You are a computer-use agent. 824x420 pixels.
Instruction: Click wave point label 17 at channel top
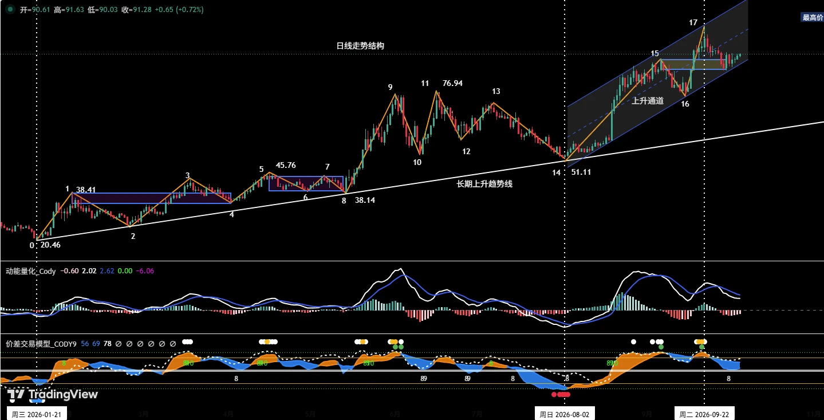[693, 22]
